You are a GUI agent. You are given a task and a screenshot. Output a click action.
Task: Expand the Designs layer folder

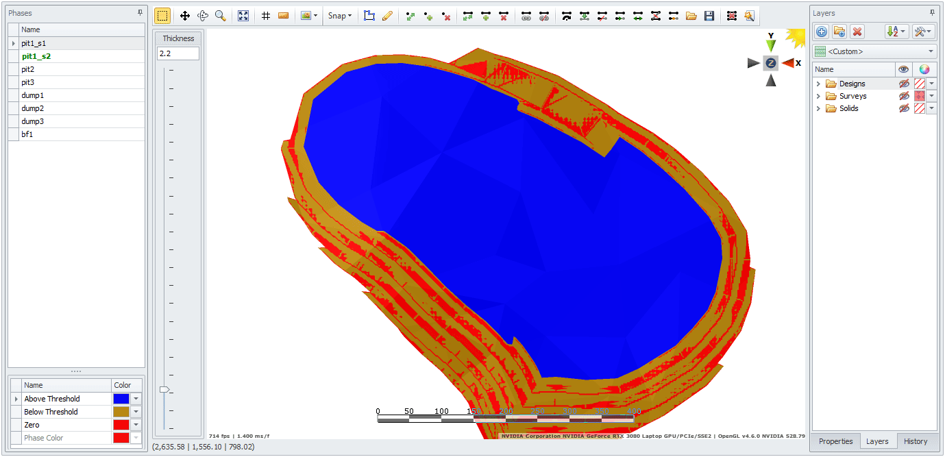click(x=818, y=84)
